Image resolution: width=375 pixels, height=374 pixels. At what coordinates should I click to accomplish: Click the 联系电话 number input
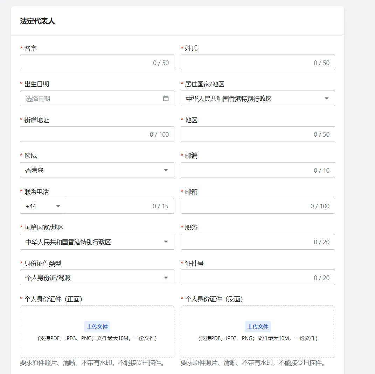[109, 206]
